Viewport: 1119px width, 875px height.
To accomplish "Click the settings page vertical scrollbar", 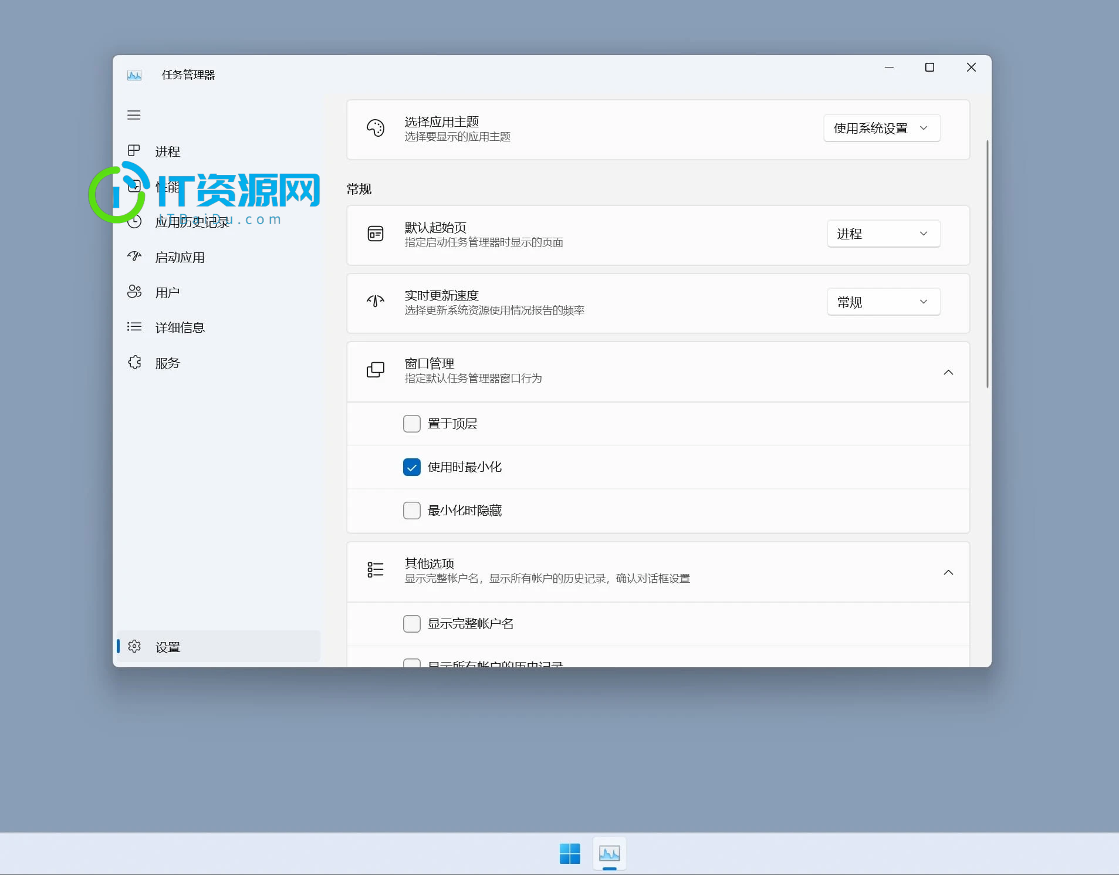I will (987, 264).
